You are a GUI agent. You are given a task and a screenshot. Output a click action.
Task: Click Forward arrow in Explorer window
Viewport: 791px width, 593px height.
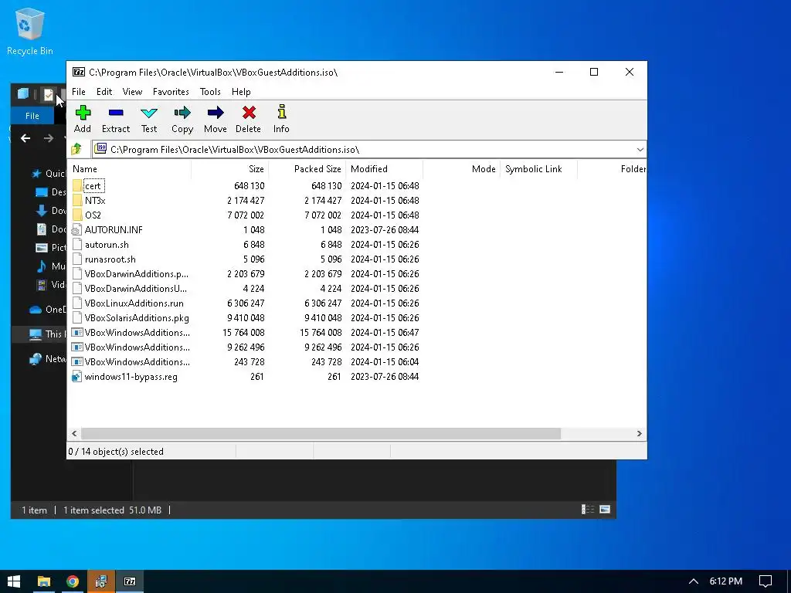(49, 138)
